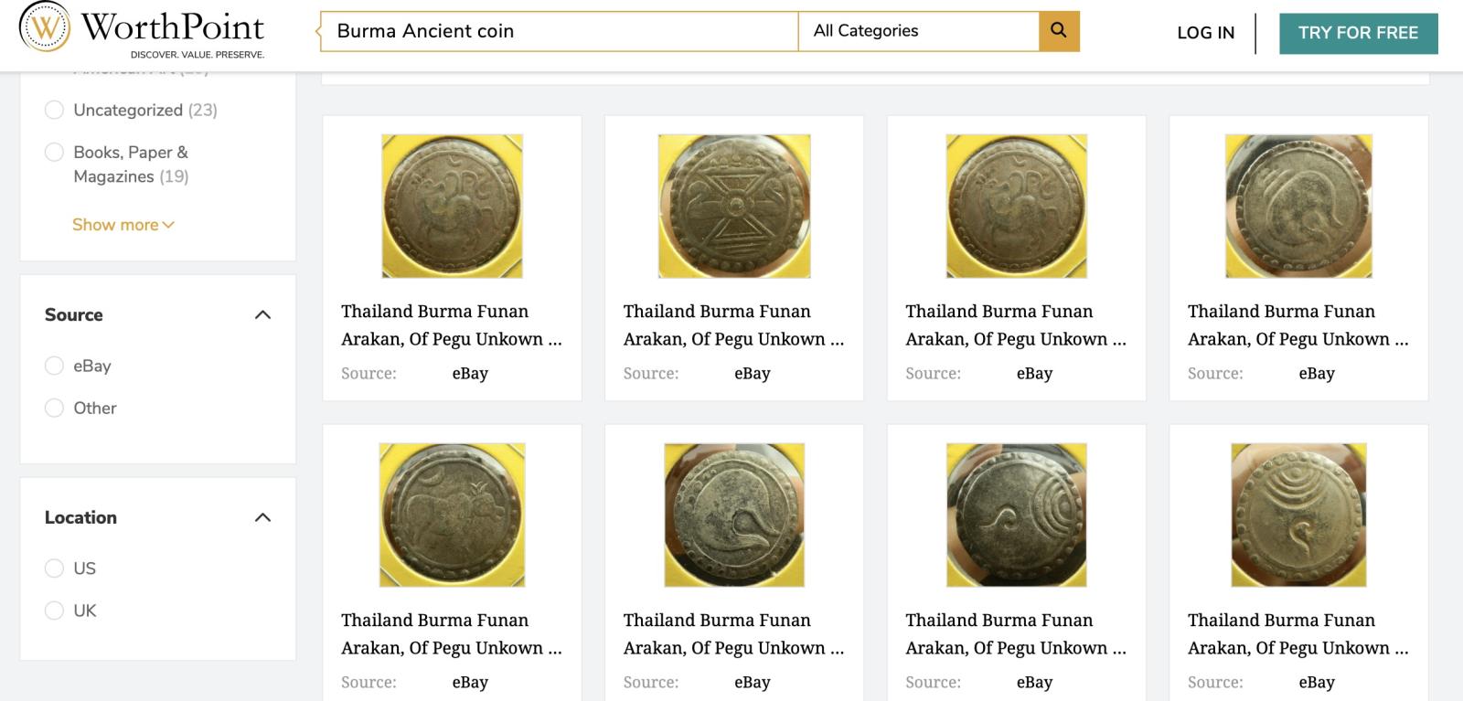This screenshot has height=701, width=1463.
Task: Click the WorthPoint logo icon
Action: [45, 27]
